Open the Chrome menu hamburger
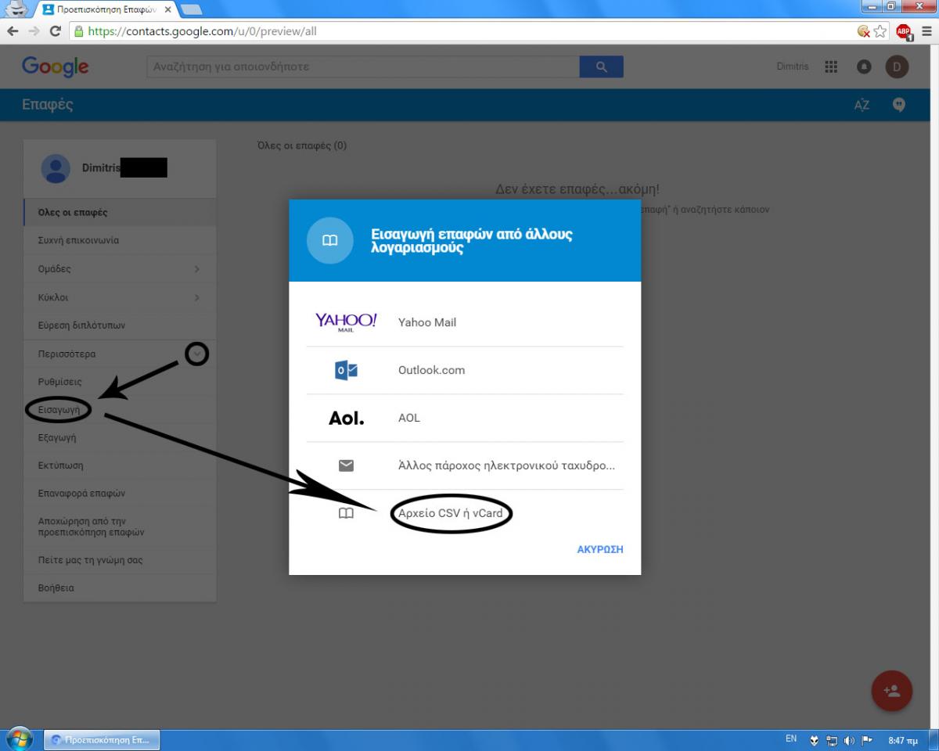Image resolution: width=939 pixels, height=751 pixels. [x=926, y=31]
